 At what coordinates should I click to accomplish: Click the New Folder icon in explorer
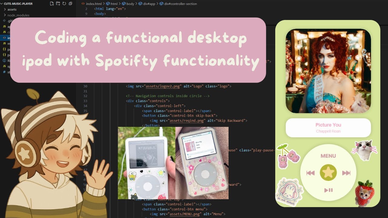(58, 4)
